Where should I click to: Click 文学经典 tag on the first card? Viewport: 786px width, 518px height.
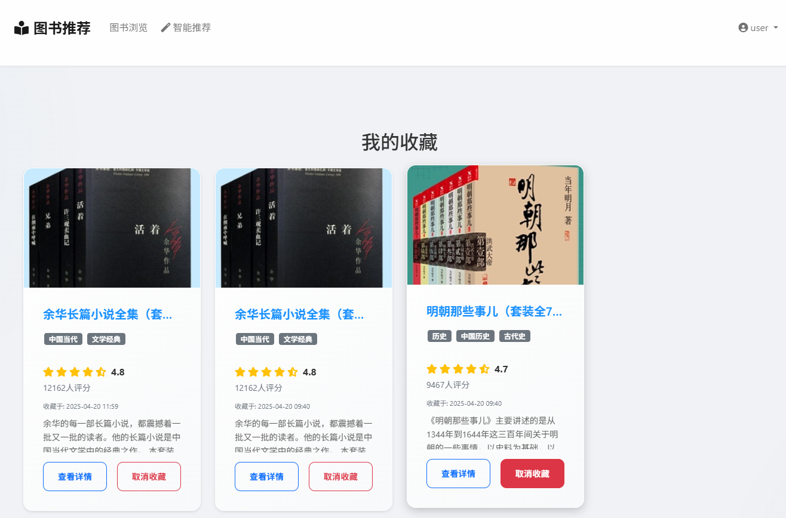point(106,340)
